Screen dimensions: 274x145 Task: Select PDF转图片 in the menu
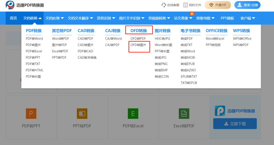33,45
